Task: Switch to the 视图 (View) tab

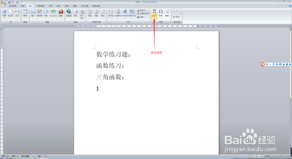Action: tap(74, 6)
